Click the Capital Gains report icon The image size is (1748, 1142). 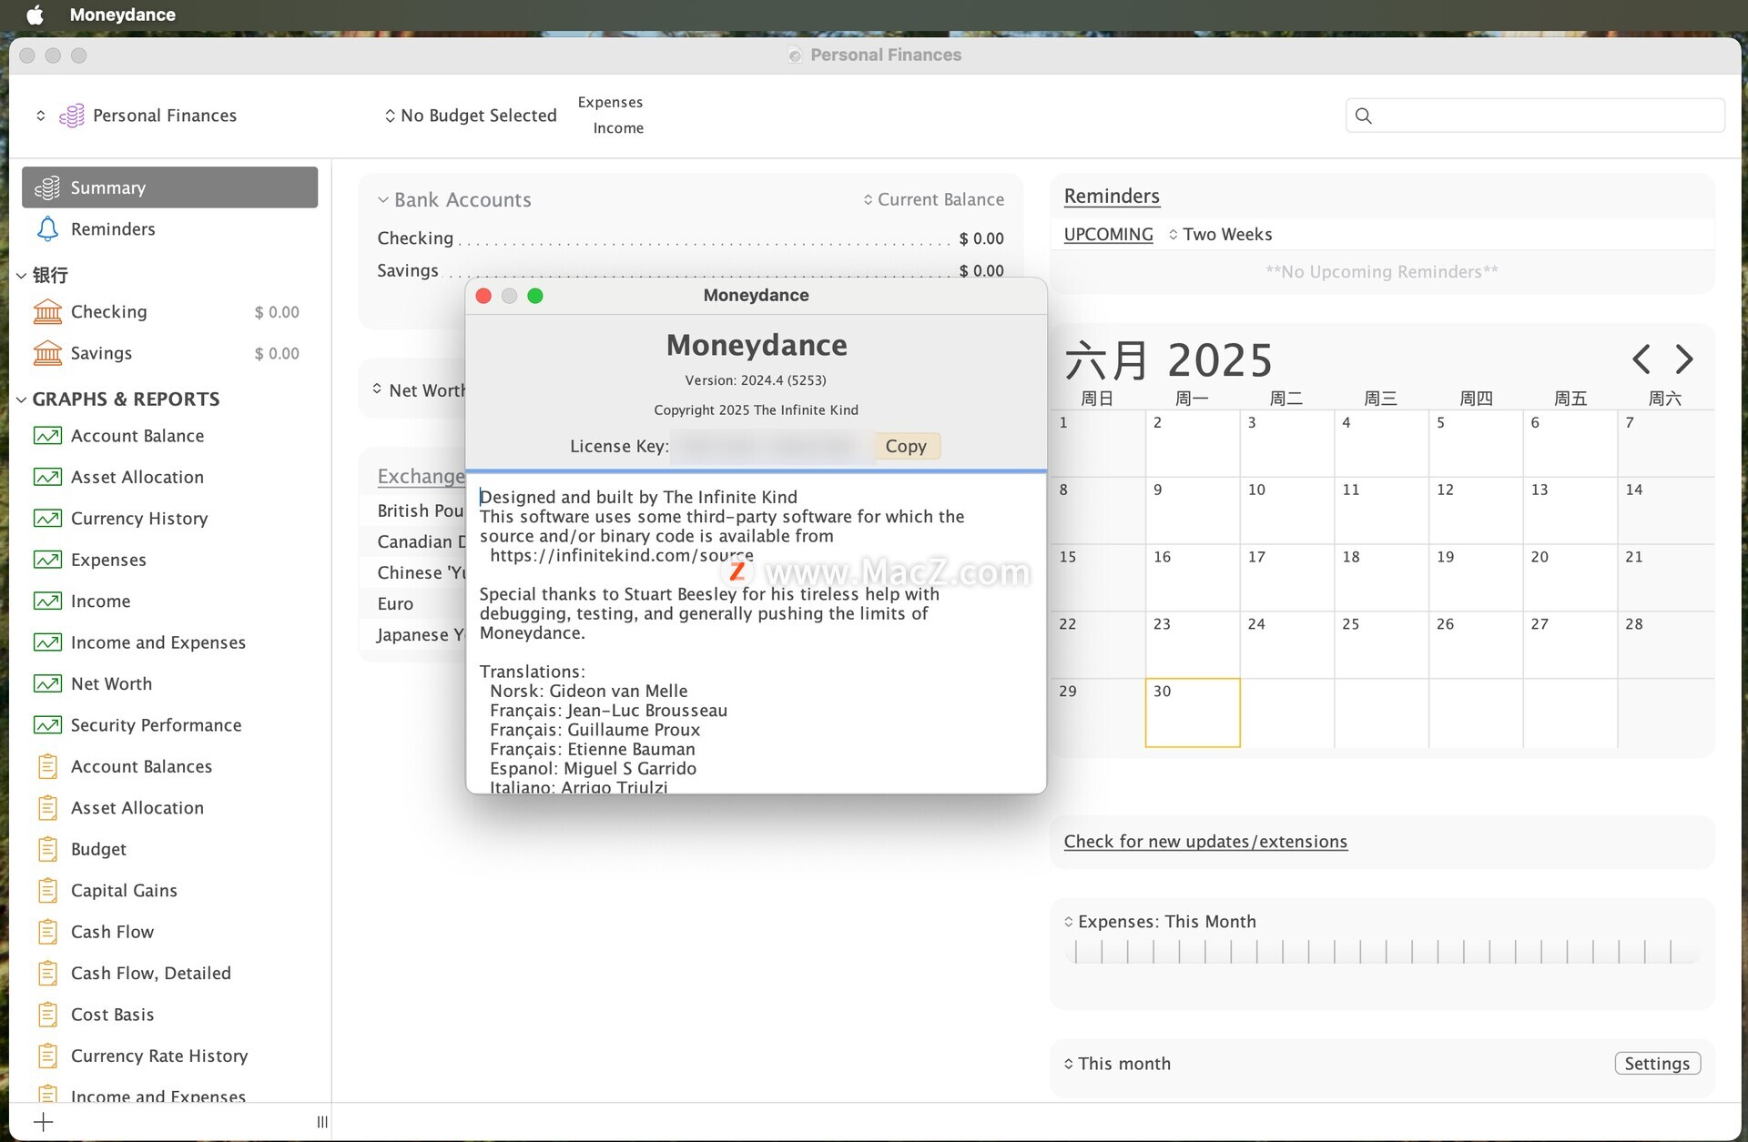(47, 890)
